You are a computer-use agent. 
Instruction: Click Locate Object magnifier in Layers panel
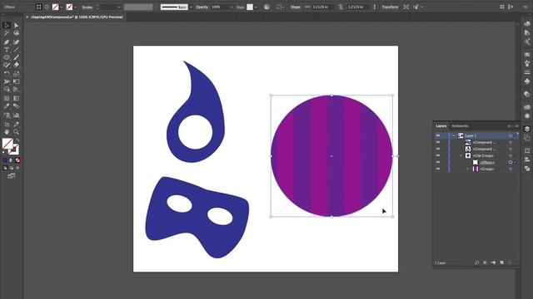[x=476, y=262]
